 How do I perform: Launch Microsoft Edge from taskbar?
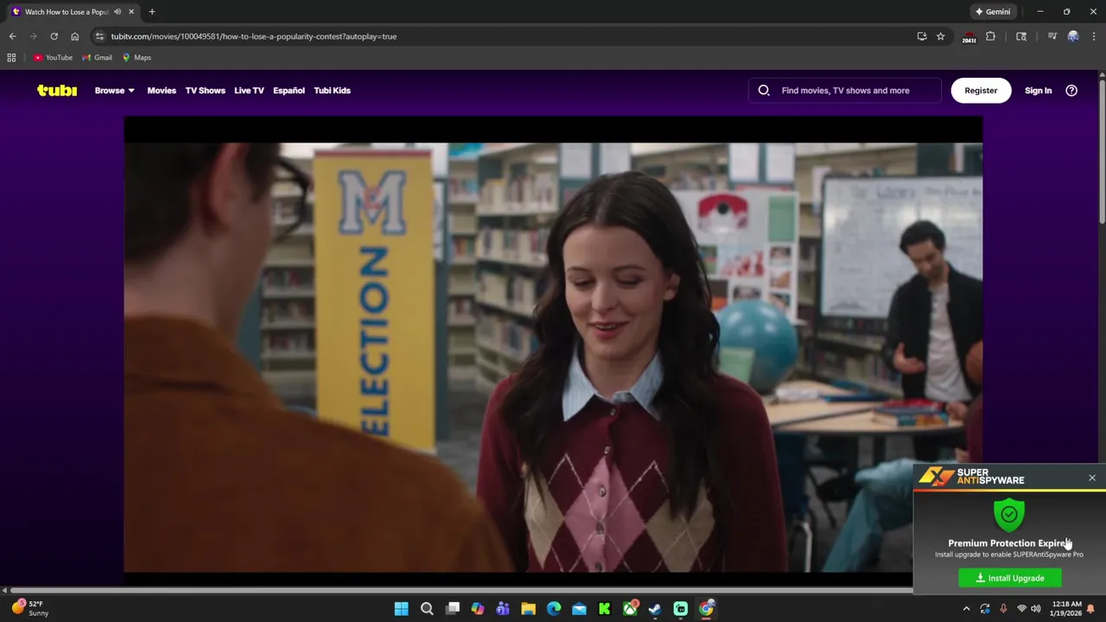(554, 609)
